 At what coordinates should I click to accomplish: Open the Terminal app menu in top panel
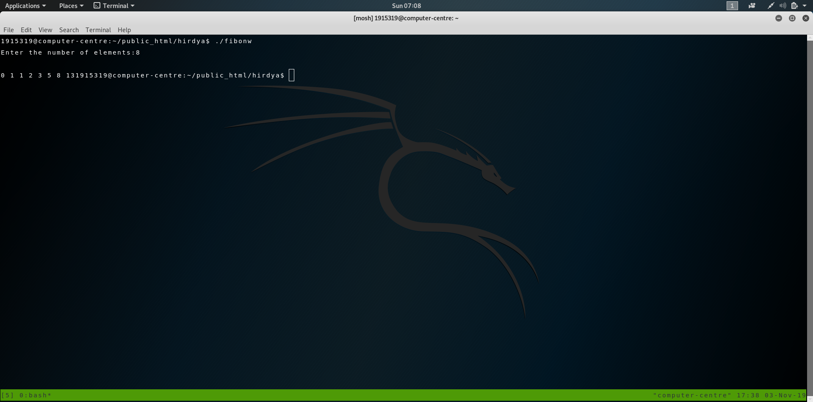tap(114, 6)
